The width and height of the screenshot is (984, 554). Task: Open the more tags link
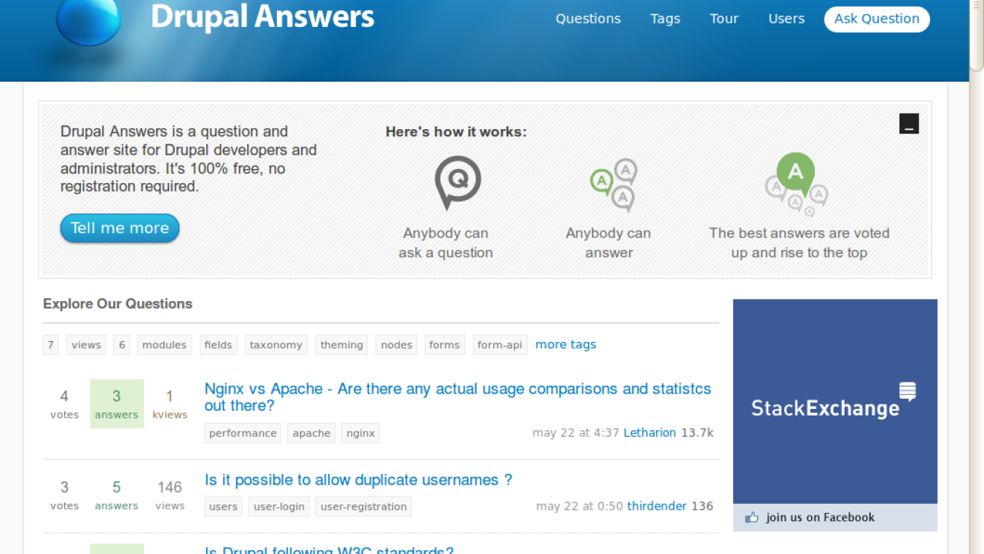[566, 344]
